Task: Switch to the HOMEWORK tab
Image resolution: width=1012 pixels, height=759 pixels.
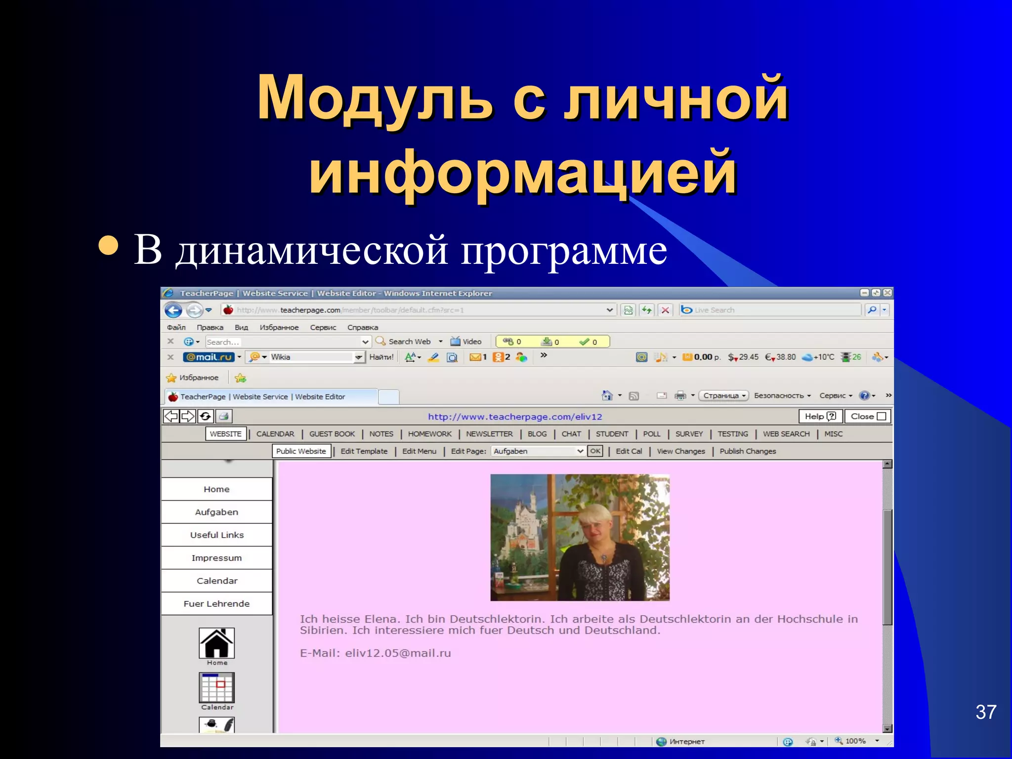Action: [x=430, y=434]
